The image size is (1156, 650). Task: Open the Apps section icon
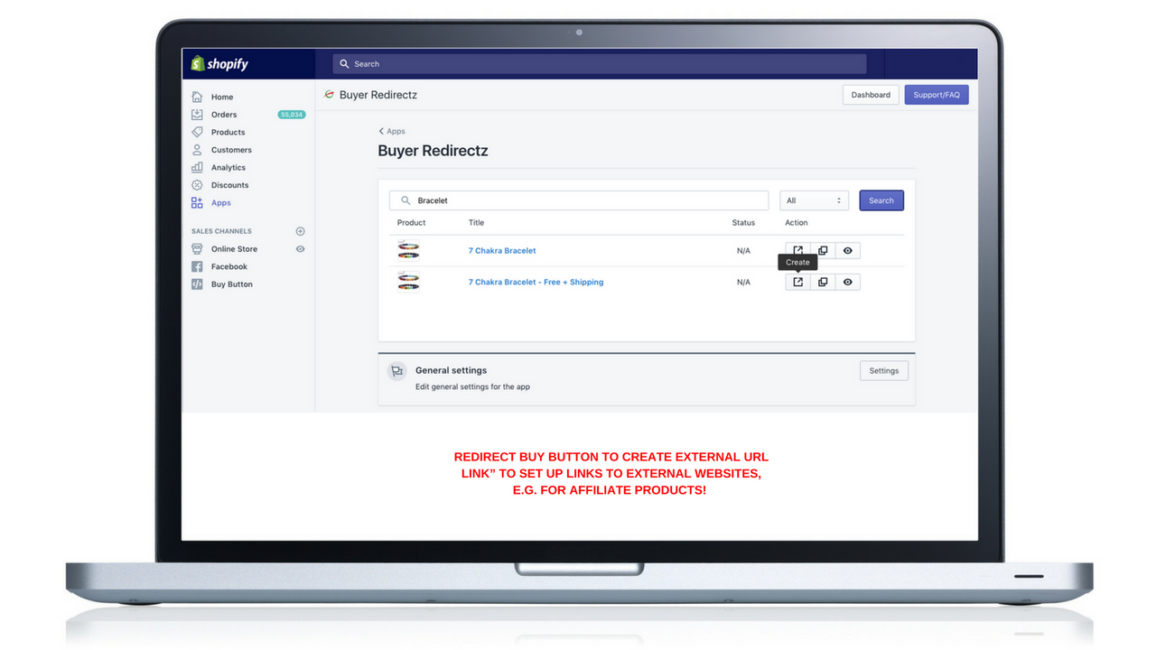[198, 202]
